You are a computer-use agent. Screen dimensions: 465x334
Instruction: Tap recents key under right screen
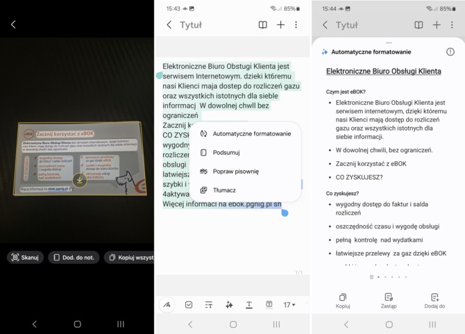(x=432, y=324)
